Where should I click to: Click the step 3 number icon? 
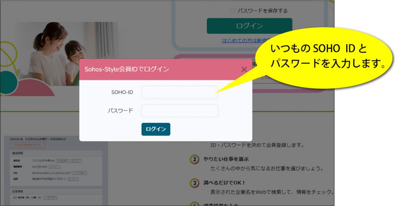194,183
